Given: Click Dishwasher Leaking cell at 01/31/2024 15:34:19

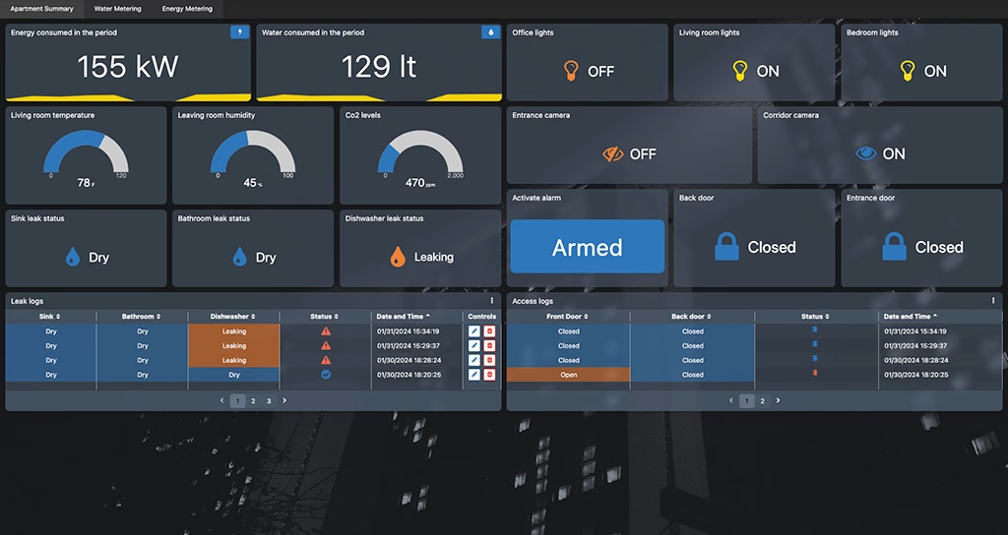Looking at the screenshot, I should 234,331.
